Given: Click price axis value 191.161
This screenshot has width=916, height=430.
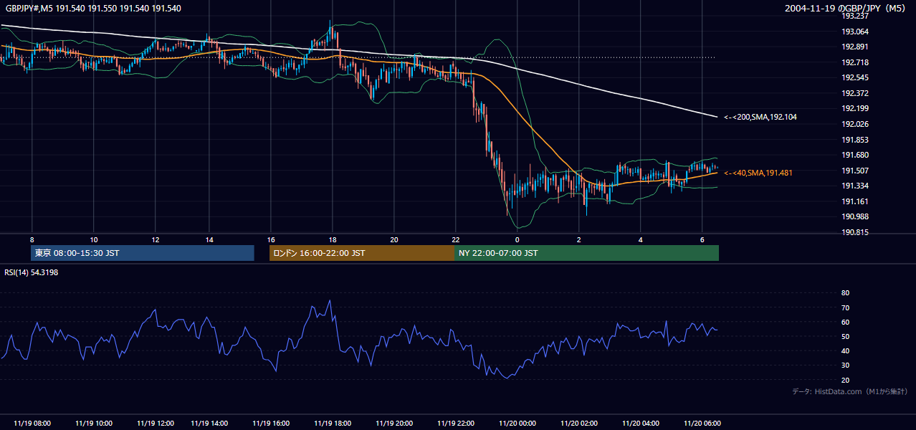Looking at the screenshot, I should [855, 201].
